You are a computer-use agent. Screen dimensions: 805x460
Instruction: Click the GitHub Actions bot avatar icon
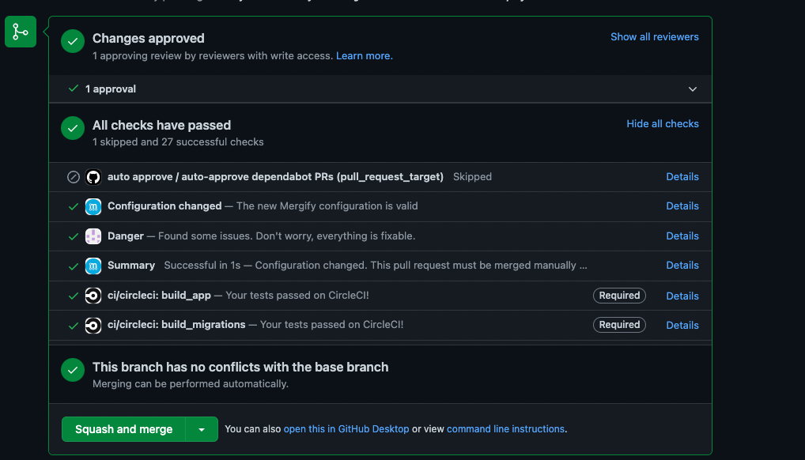coord(93,176)
